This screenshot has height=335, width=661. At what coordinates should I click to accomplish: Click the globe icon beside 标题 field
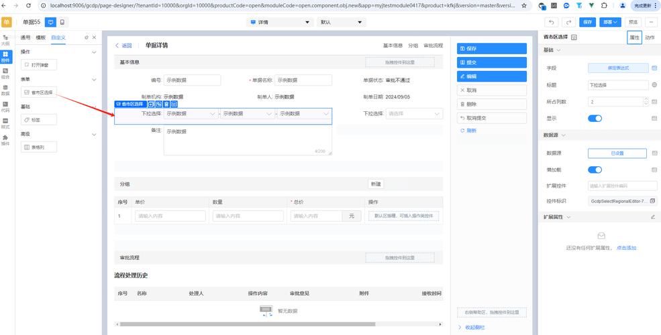coord(654,84)
